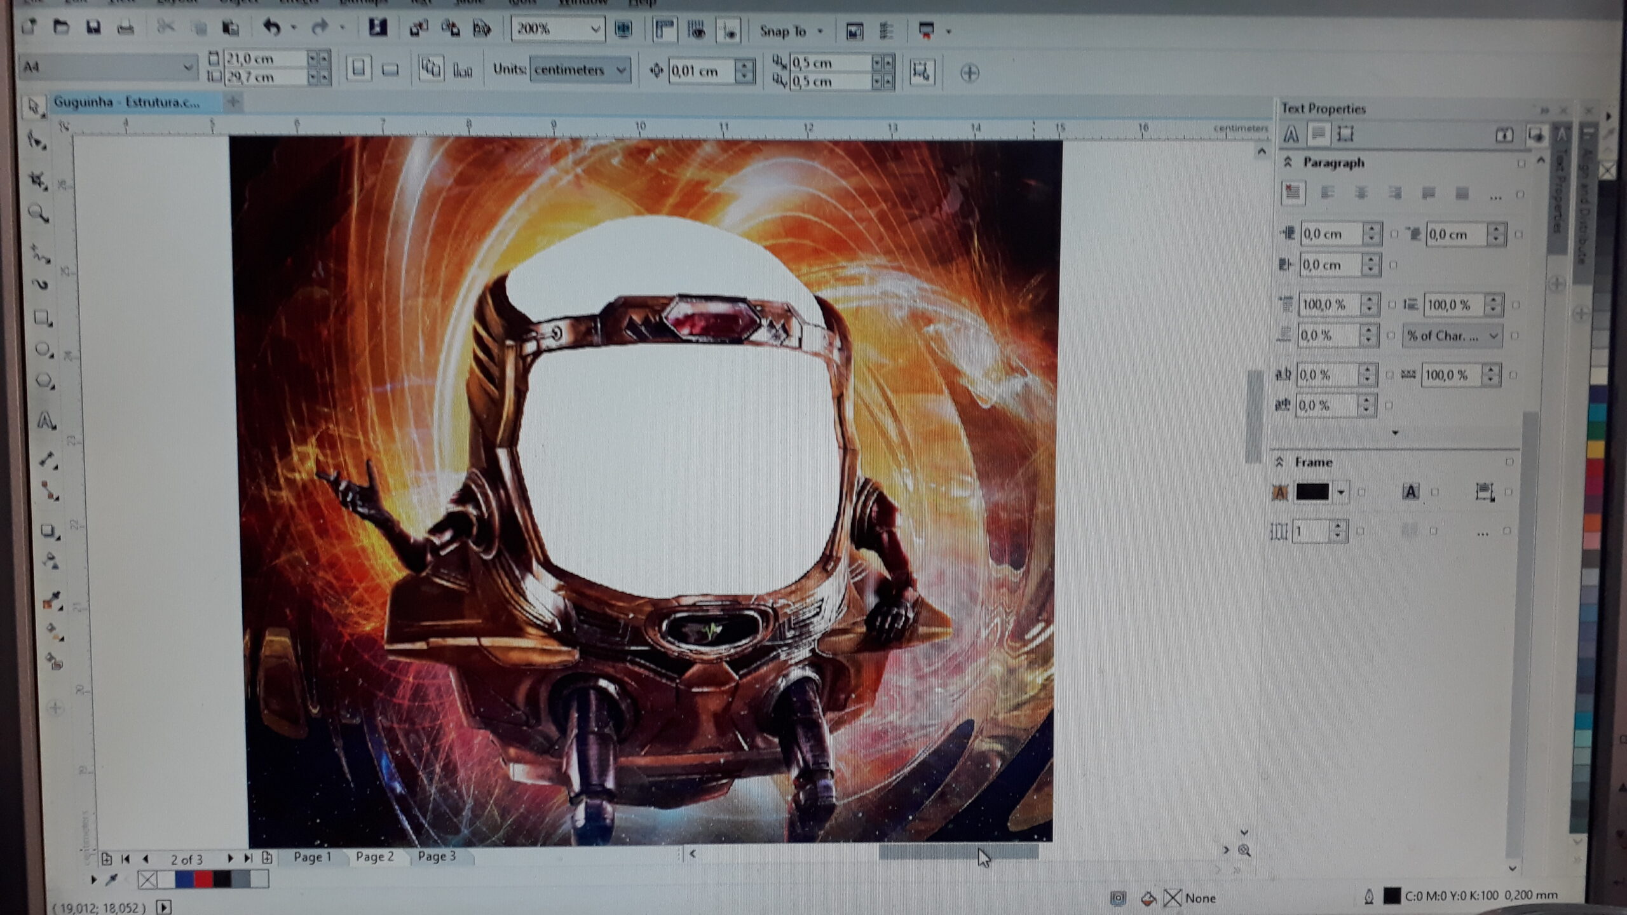Select the Interactive Fill tool

(53, 632)
